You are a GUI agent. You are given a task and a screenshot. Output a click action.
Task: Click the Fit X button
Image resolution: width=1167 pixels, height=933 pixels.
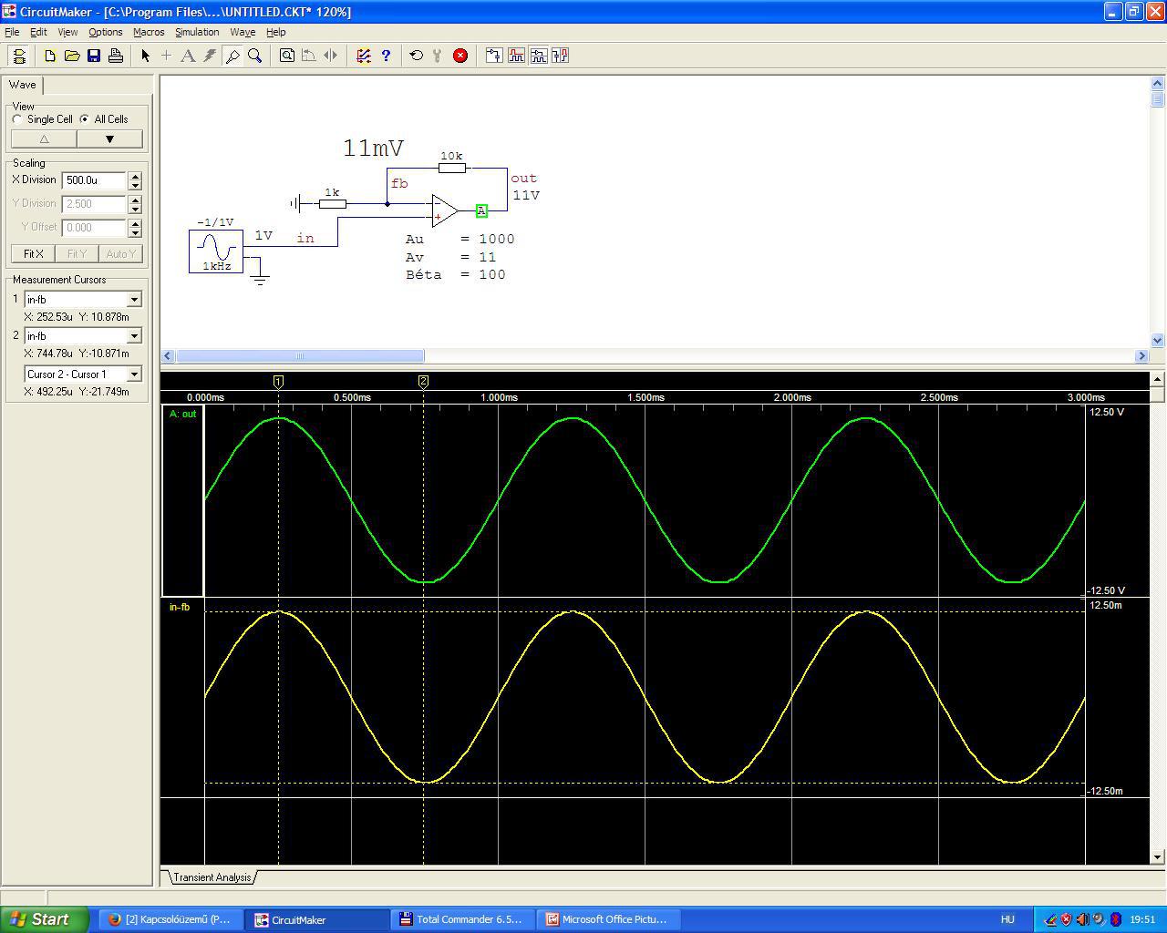coord(34,254)
